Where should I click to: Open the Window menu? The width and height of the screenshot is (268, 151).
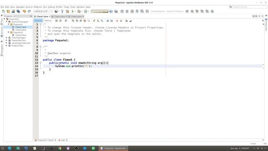[x=80, y=7]
